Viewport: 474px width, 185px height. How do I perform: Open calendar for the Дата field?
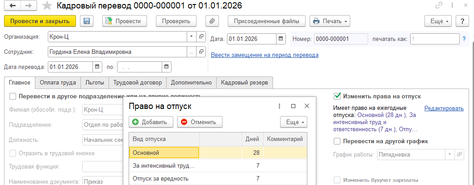click(281, 39)
